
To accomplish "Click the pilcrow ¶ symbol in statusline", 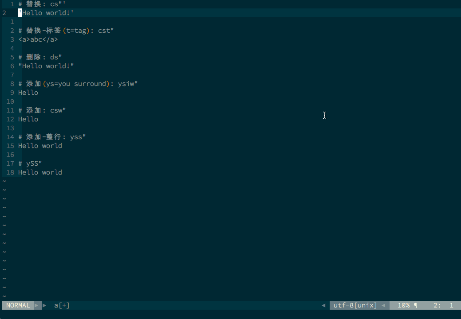I will pyautogui.click(x=416, y=305).
